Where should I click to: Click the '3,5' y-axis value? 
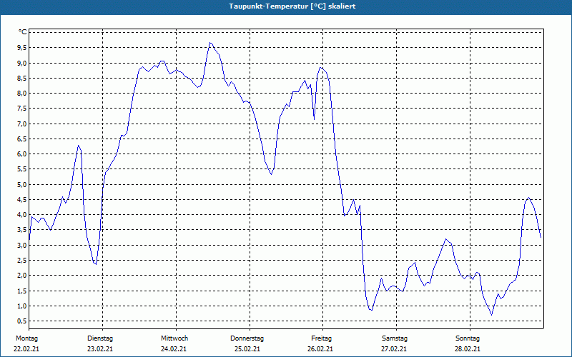pos(22,229)
